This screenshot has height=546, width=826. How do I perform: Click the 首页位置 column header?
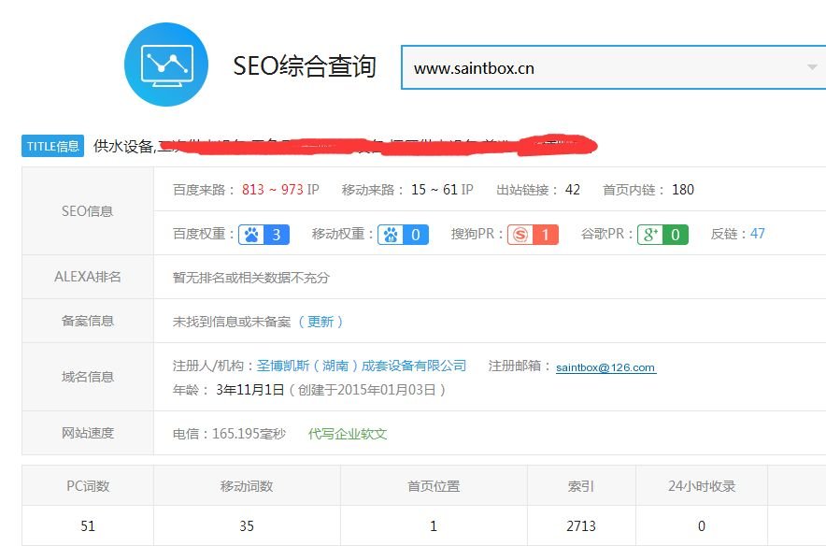click(434, 486)
